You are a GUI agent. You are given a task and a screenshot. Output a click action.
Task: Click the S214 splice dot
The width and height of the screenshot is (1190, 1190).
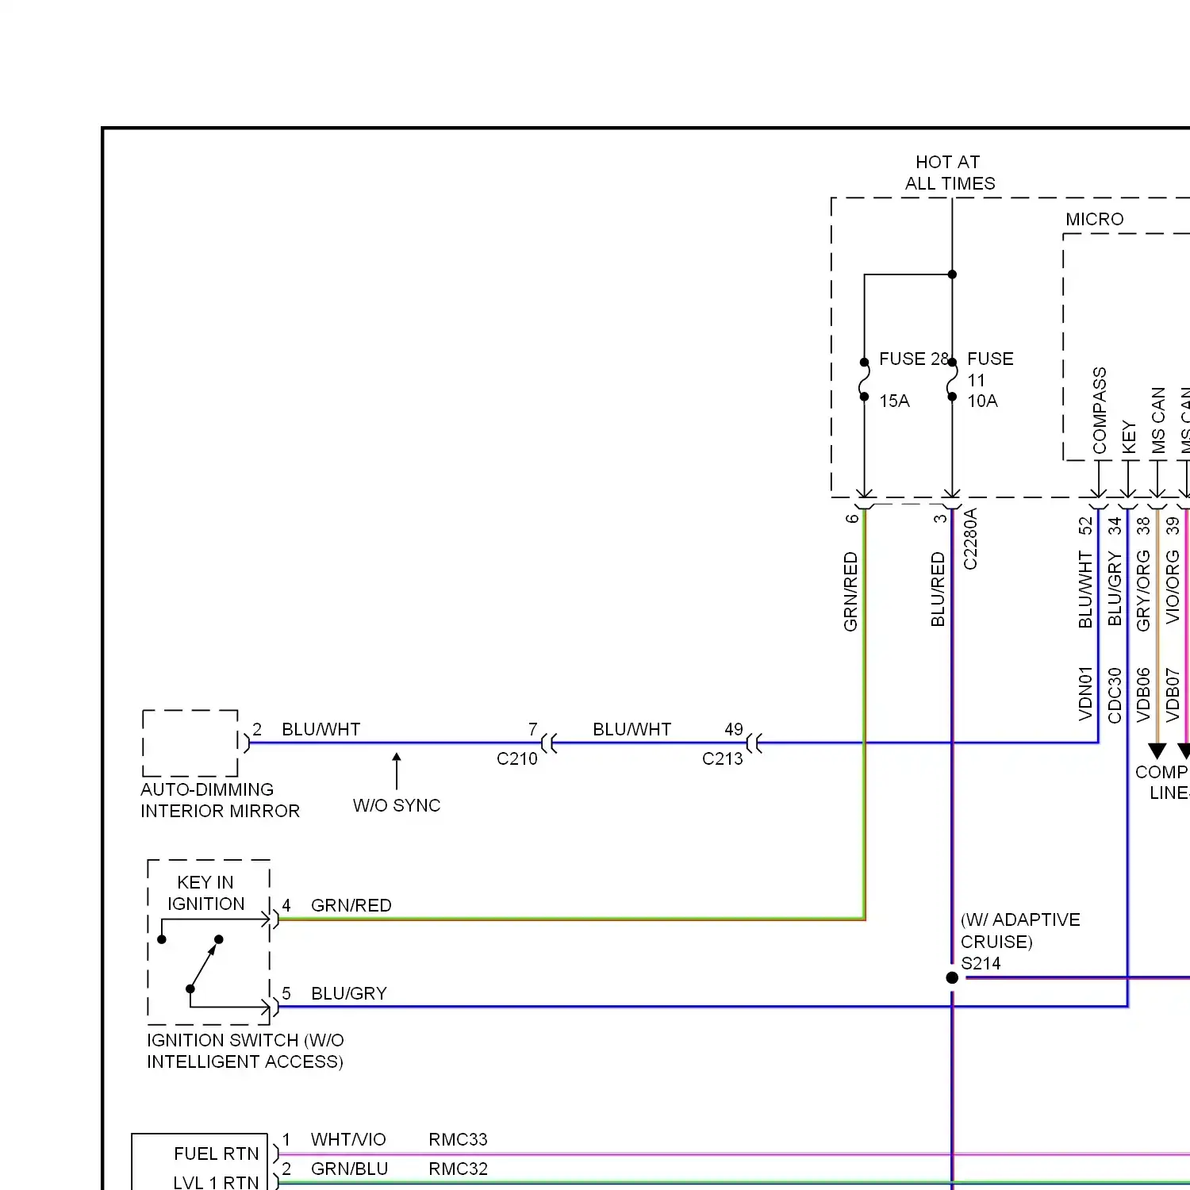point(952,977)
